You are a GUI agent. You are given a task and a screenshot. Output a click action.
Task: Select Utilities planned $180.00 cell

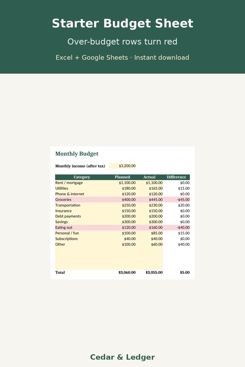coord(123,188)
